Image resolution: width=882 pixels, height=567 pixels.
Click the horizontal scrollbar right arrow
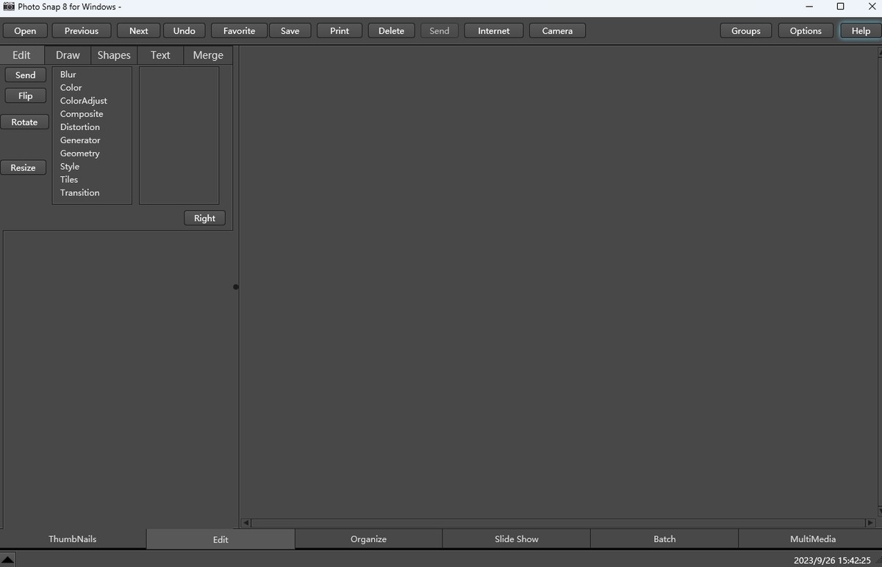pyautogui.click(x=870, y=523)
